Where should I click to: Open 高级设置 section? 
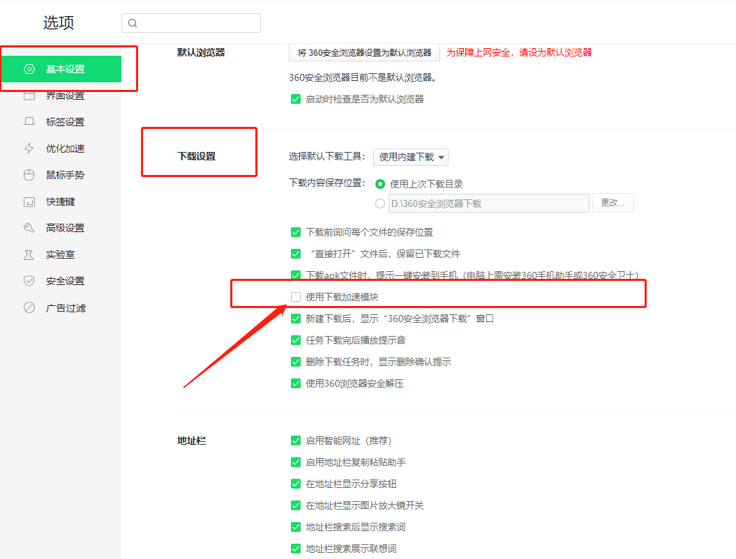(x=61, y=228)
